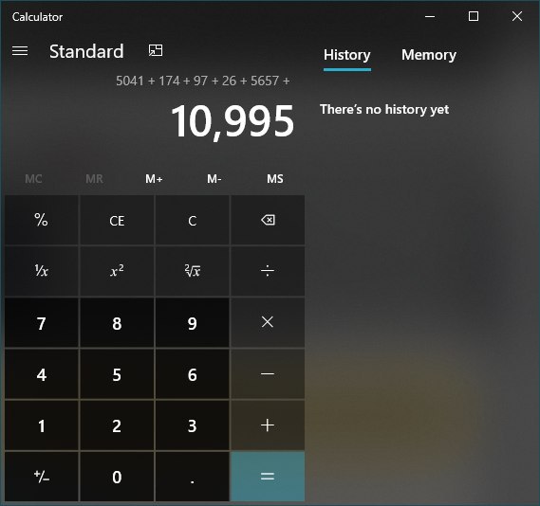Tap the digit 7 key

(42, 322)
